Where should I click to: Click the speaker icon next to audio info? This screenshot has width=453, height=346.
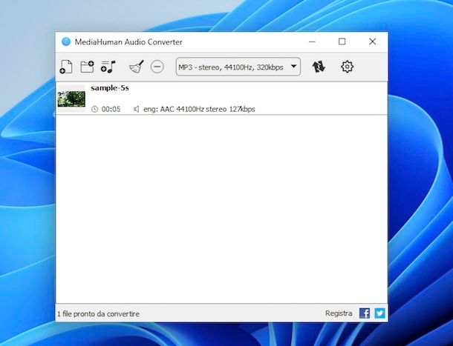click(x=137, y=109)
